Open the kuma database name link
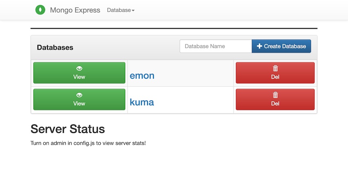This screenshot has height=179, width=348. tap(142, 102)
